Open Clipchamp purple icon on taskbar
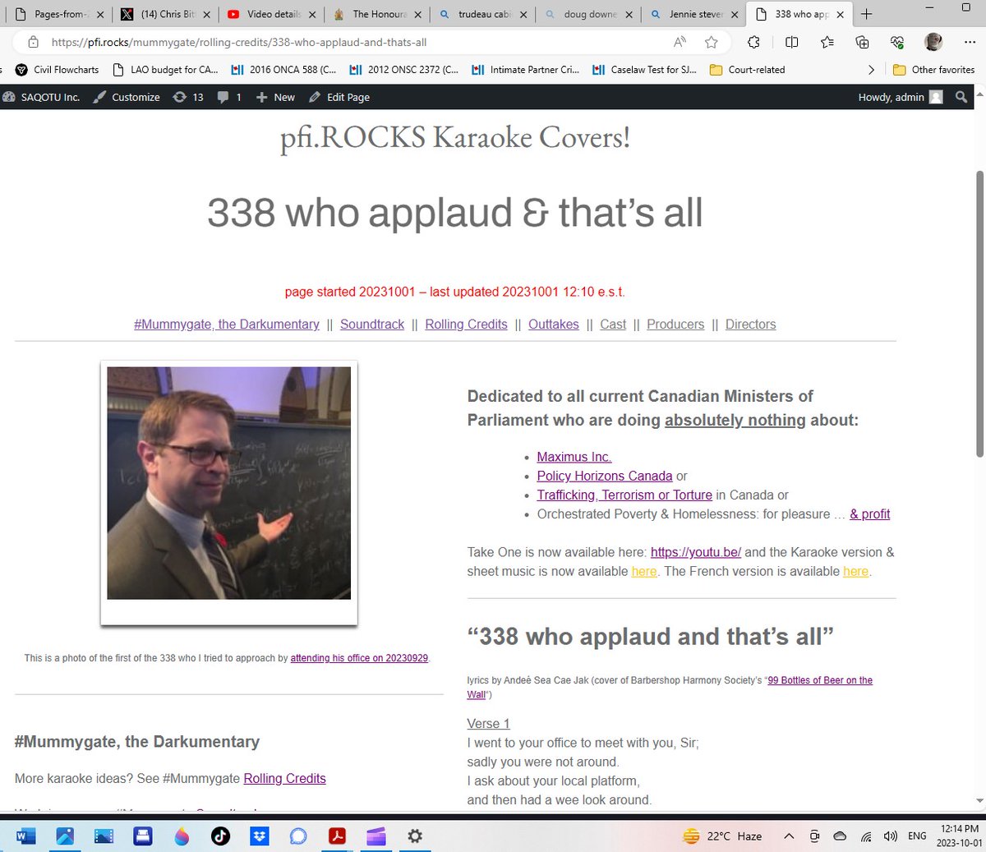 click(376, 836)
